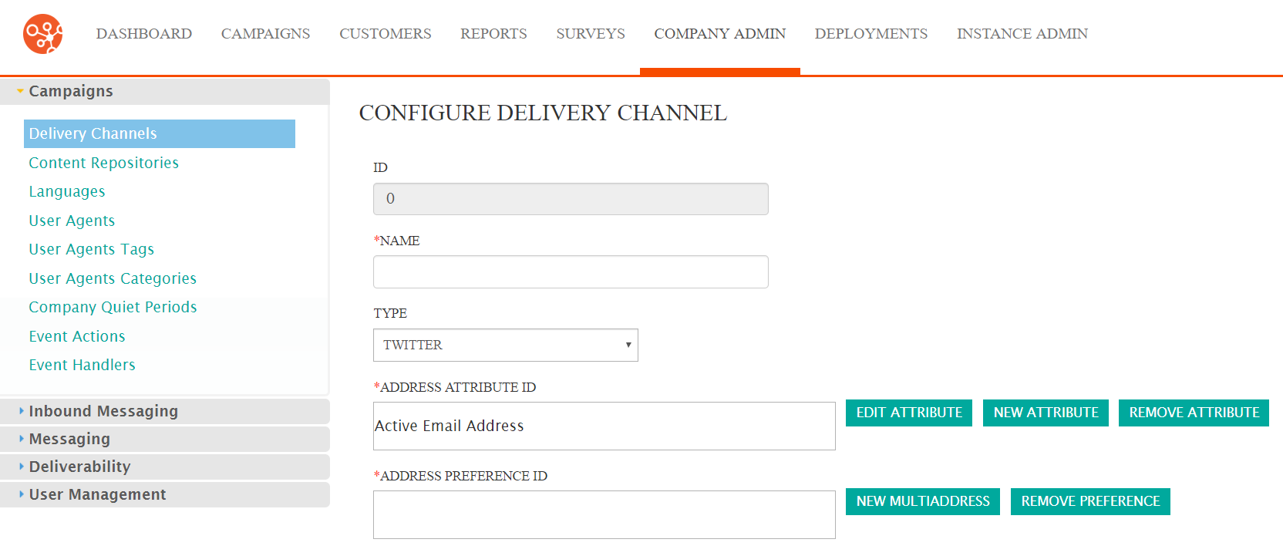The width and height of the screenshot is (1283, 546).
Task: Switch to the Reports tab
Action: pyautogui.click(x=493, y=34)
